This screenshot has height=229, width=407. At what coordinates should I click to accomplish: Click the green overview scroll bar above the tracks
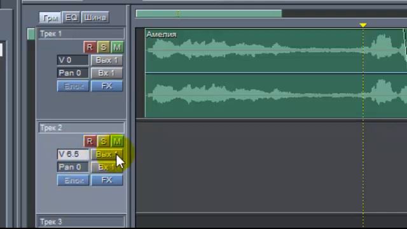tap(209, 13)
